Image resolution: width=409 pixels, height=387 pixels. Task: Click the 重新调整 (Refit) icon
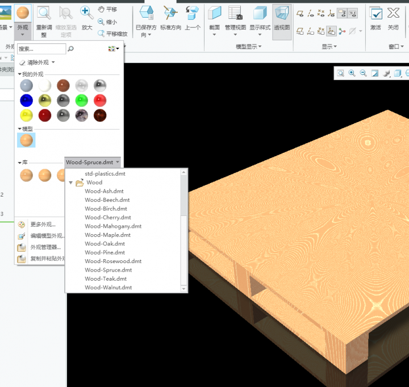pyautogui.click(x=44, y=13)
